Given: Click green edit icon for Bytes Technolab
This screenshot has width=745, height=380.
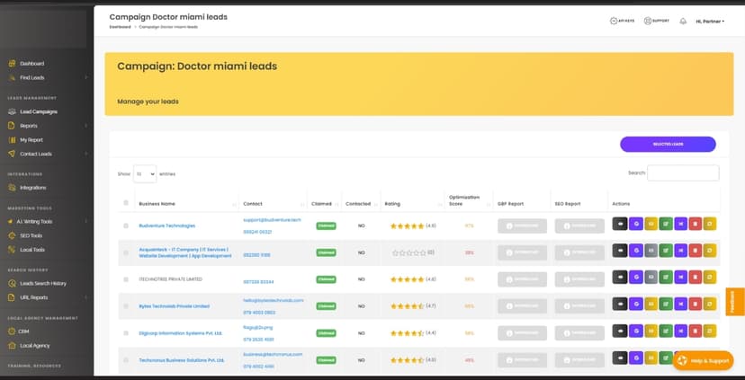Looking at the screenshot, I should (666, 305).
